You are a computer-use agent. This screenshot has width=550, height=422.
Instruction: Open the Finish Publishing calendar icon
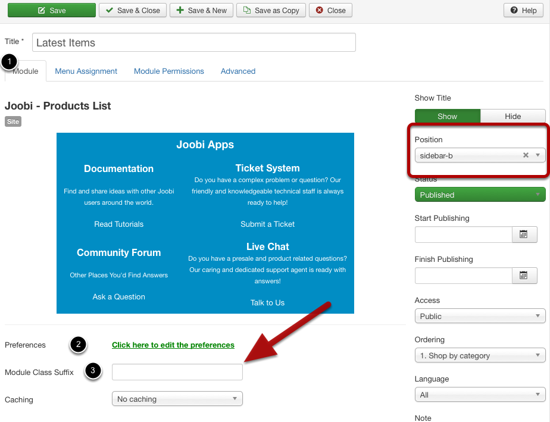pos(524,276)
